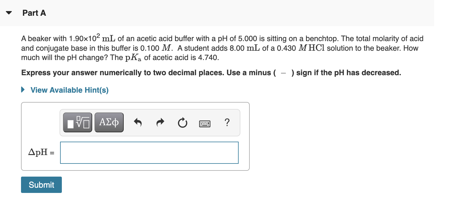This screenshot has width=458, height=204.
Task: Click the question mark for input help
Action: coord(227,123)
